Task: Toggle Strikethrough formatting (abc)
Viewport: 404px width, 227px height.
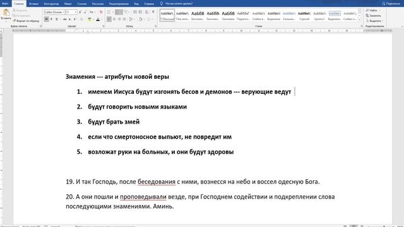Action: (64, 20)
